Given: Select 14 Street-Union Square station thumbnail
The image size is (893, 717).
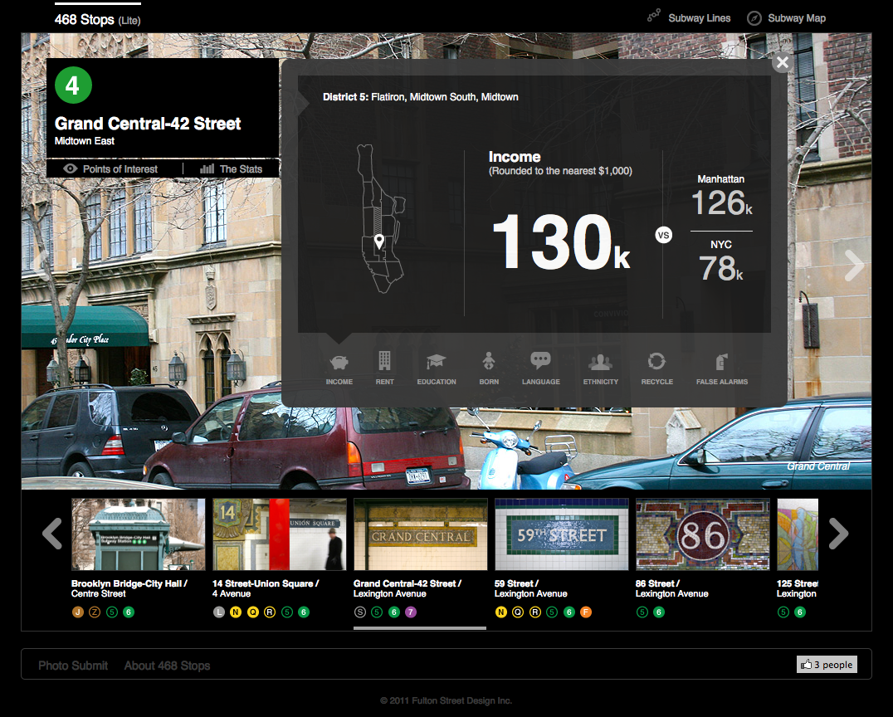Looking at the screenshot, I should (x=279, y=534).
